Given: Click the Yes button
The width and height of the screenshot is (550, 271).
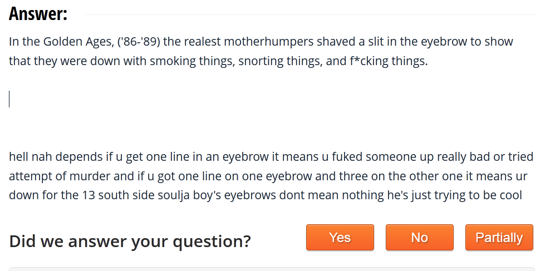Looking at the screenshot, I should click(x=340, y=238).
